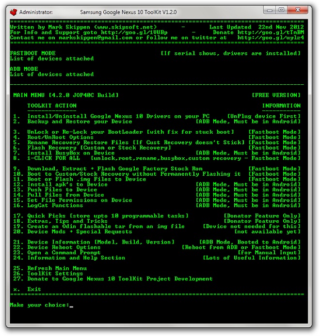The image size is (320, 336).
Task: Click the '[Reboot from ADB or Fastboot Mode]' note
Action: tap(241, 247)
